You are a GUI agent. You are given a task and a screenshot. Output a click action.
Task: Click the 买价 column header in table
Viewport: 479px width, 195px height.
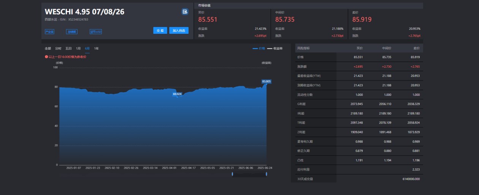360,48
